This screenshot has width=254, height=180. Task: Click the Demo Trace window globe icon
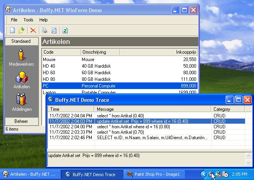click(51, 100)
